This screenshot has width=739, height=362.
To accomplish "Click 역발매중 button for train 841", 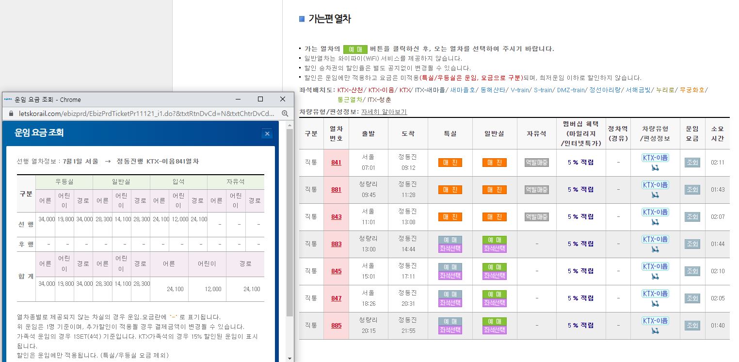I will [537, 163].
